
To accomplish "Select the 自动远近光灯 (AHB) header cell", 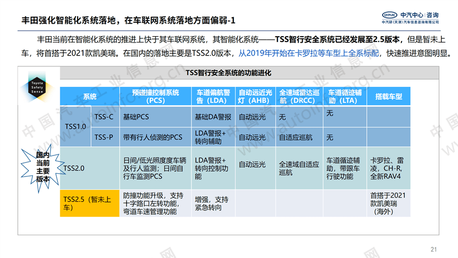I will [x=255, y=96].
